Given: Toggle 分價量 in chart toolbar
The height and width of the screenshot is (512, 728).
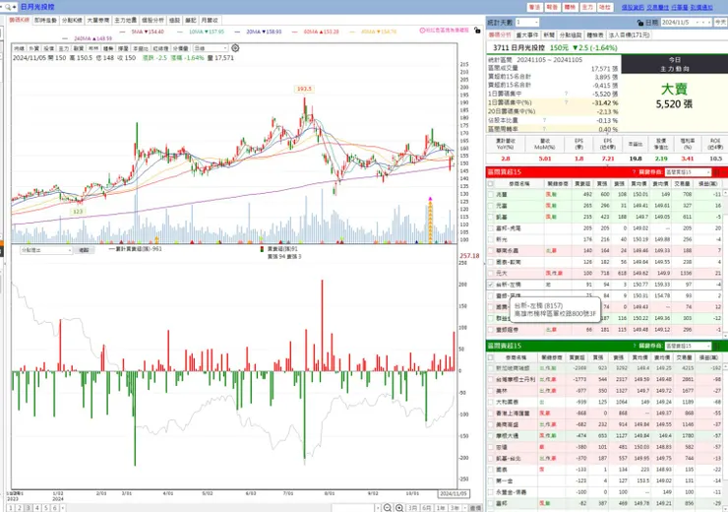Looking at the screenshot, I should [x=181, y=48].
